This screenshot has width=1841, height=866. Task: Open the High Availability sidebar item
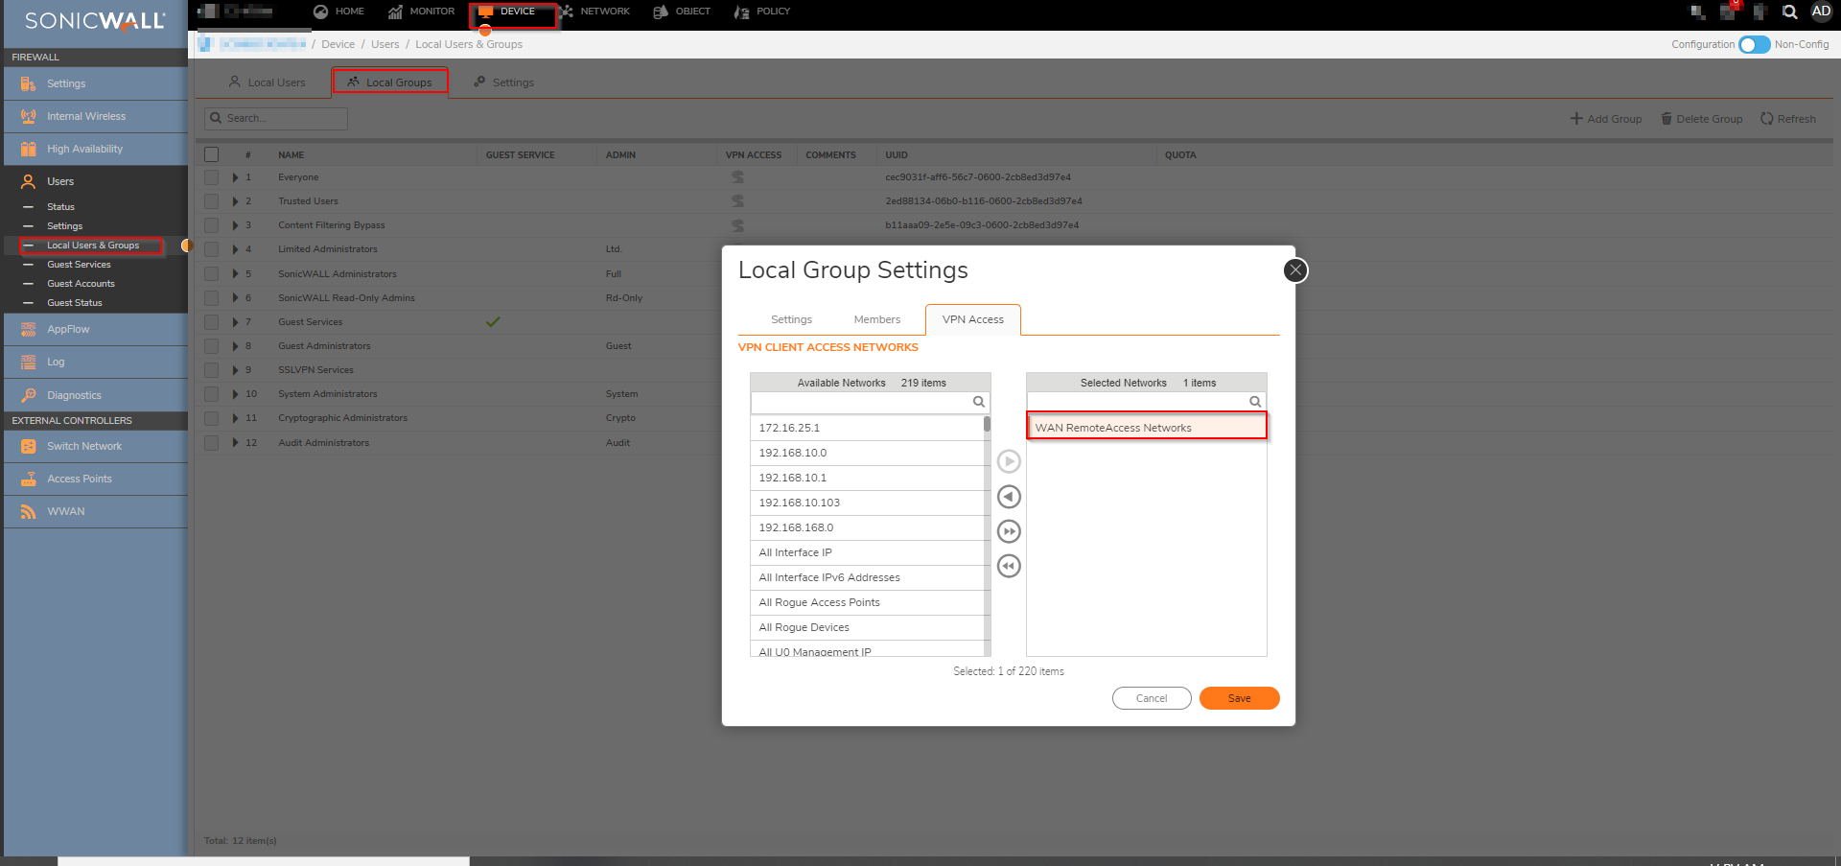point(84,149)
